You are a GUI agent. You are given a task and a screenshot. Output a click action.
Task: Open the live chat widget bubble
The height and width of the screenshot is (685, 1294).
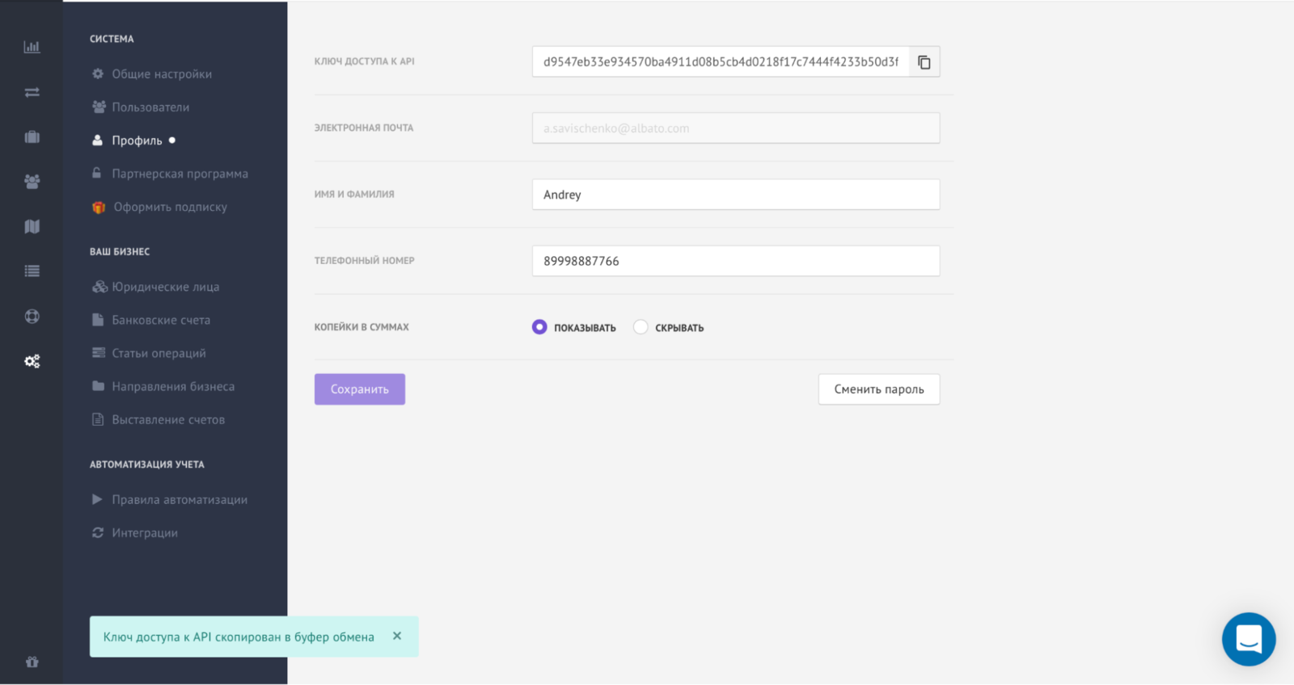[1248, 639]
